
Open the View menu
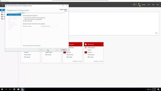coord(153,5)
